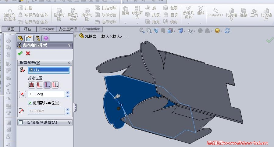Select the Dome (圆顶) feature

(171, 15)
